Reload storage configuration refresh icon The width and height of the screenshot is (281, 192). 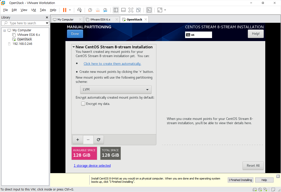coord(98,139)
